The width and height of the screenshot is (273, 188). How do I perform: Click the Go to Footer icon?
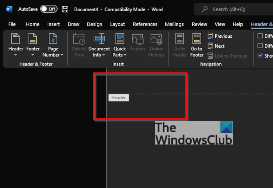pyautogui.click(x=197, y=38)
